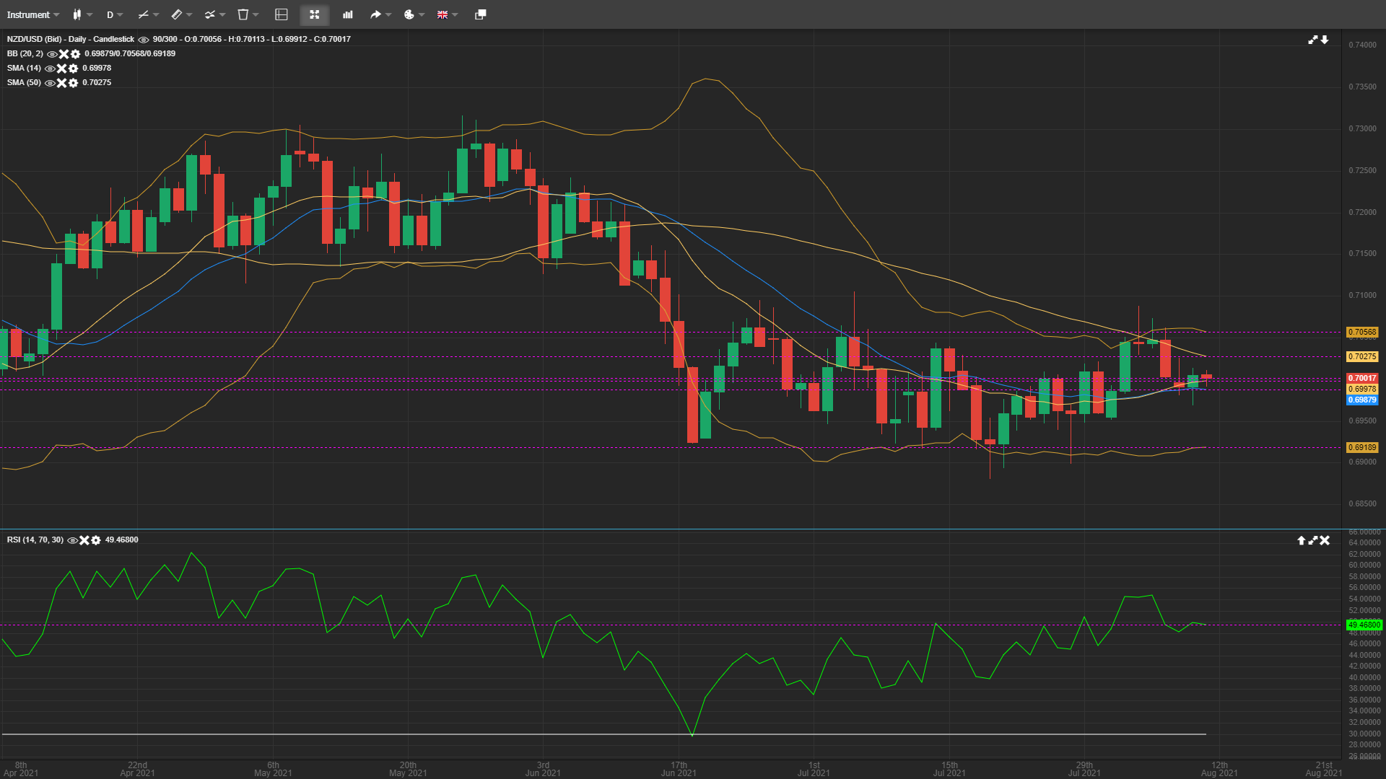Toggle visibility of RSI (14, 70, 30)
The image size is (1386, 779).
pyautogui.click(x=72, y=540)
